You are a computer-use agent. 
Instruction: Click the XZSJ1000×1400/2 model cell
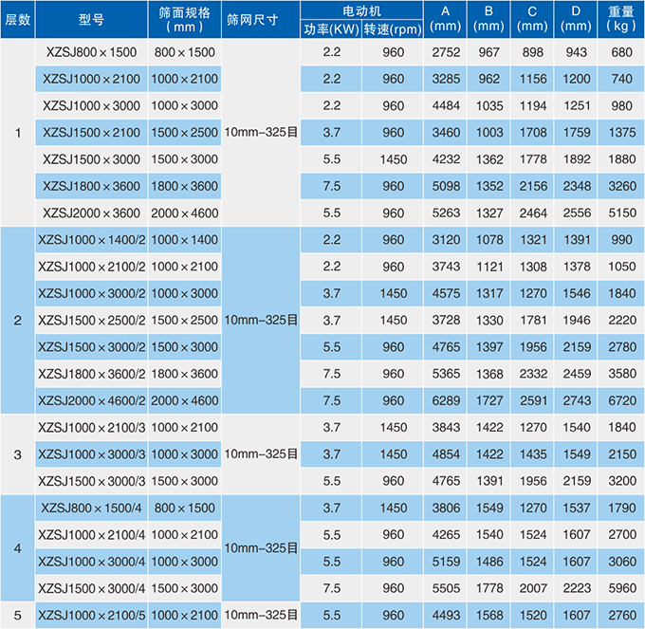click(90, 241)
